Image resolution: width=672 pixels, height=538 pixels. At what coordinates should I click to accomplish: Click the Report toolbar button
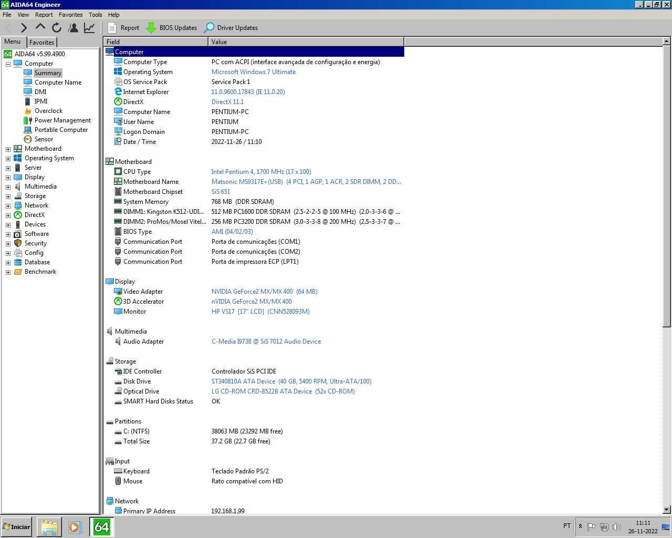pyautogui.click(x=123, y=28)
